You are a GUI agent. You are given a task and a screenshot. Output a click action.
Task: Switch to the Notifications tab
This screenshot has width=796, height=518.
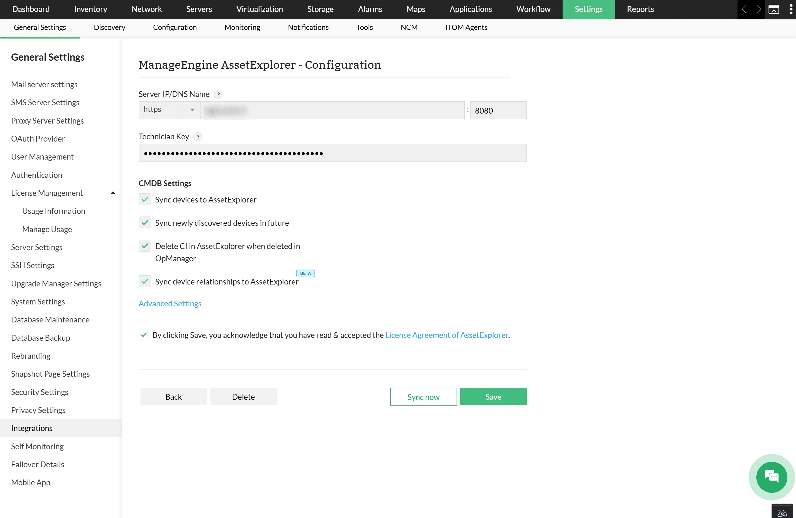coord(308,27)
